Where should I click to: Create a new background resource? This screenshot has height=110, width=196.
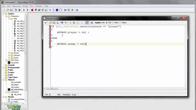tap(39, 10)
